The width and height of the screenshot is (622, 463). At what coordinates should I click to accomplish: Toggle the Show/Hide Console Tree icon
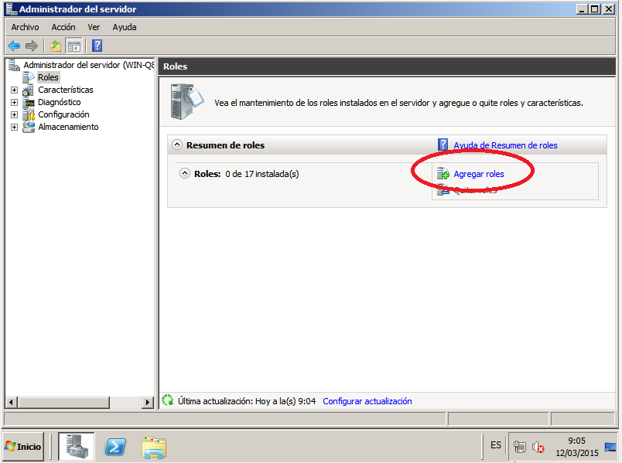[73, 46]
